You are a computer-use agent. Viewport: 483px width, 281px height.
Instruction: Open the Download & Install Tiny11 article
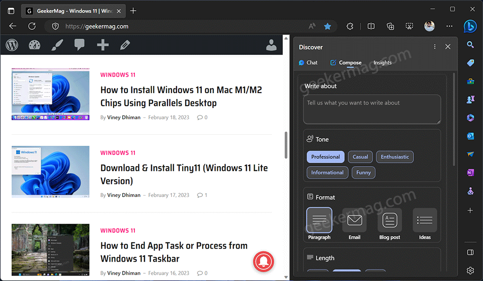184,174
